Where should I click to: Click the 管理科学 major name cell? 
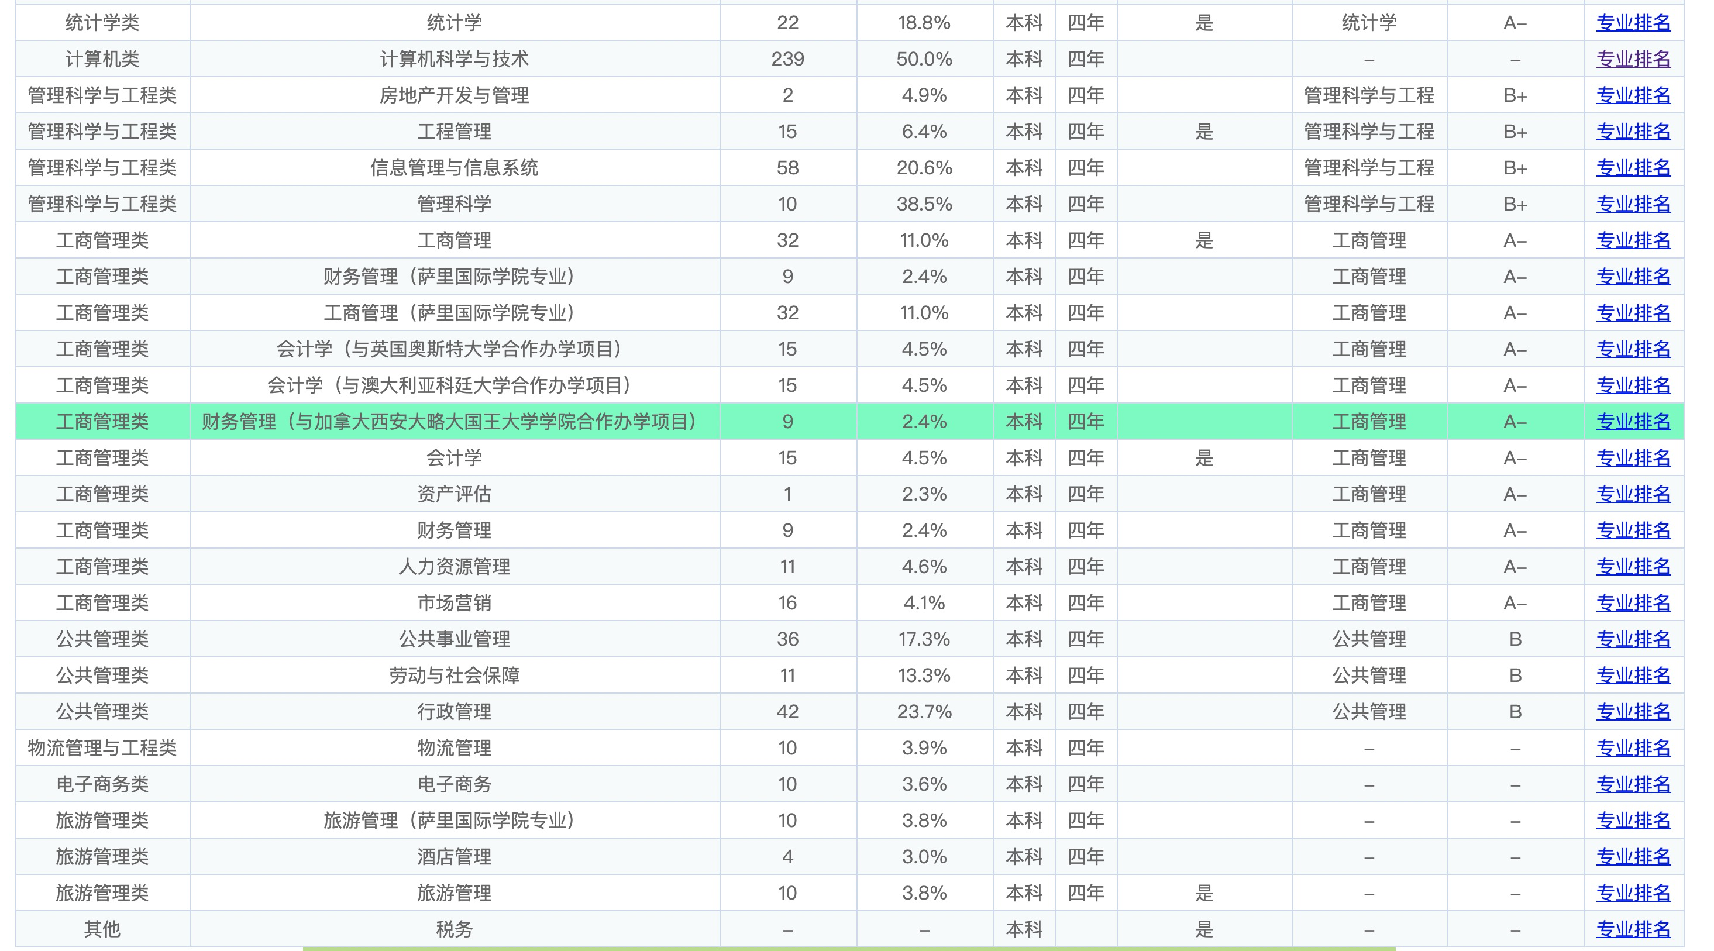click(x=454, y=204)
